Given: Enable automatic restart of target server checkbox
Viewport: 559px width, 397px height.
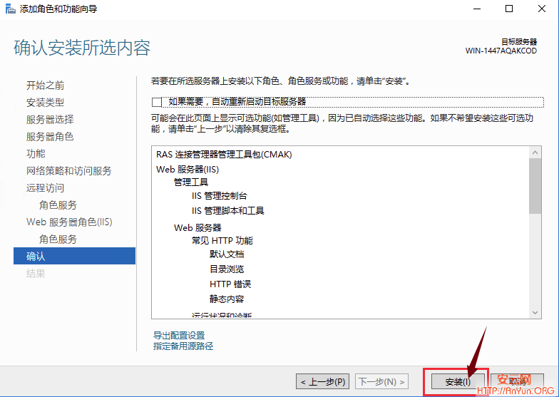Looking at the screenshot, I should 157,103.
